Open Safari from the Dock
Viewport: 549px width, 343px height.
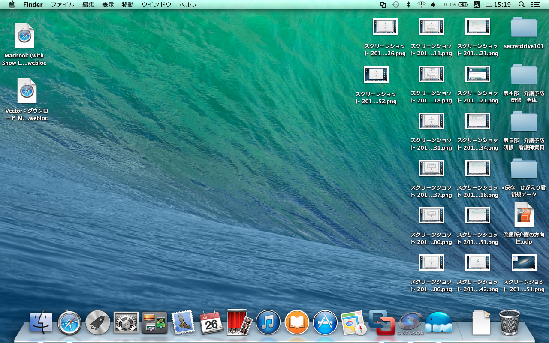pyautogui.click(x=69, y=322)
